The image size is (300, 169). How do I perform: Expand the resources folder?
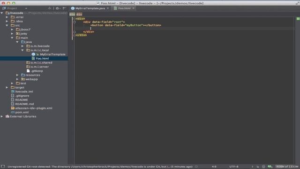17,75
